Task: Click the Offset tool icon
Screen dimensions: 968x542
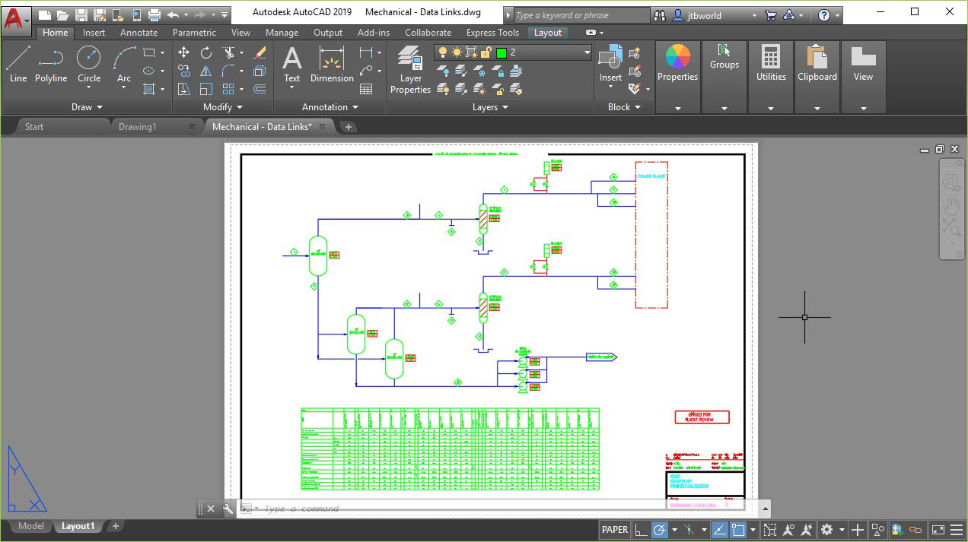Action: pyautogui.click(x=260, y=89)
